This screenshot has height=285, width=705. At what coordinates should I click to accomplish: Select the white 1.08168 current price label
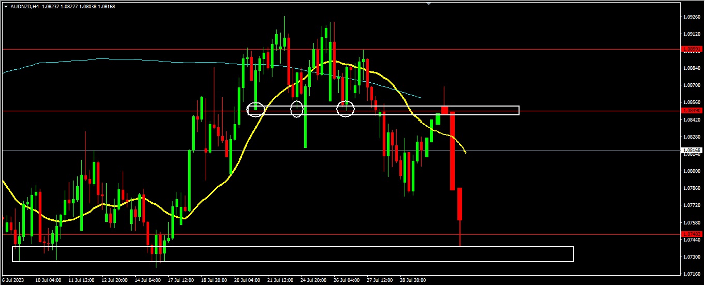point(692,150)
